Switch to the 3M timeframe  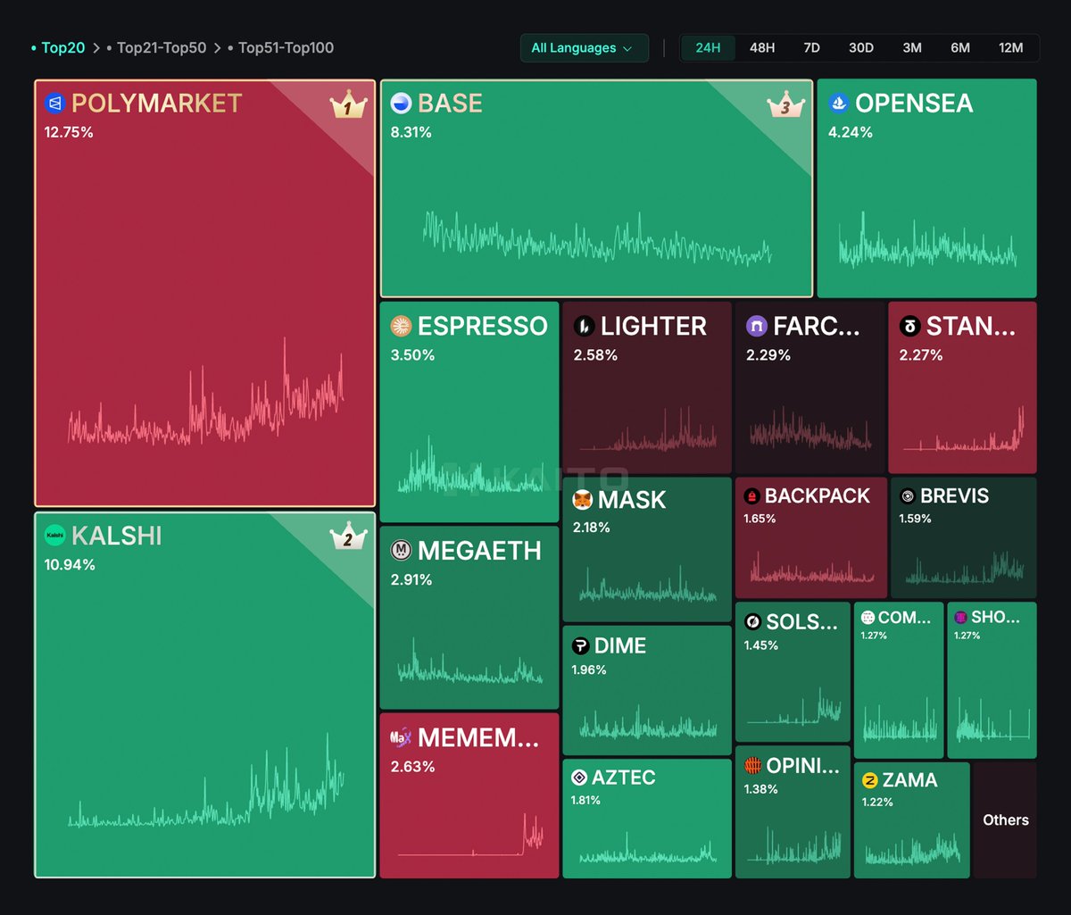pyautogui.click(x=912, y=48)
